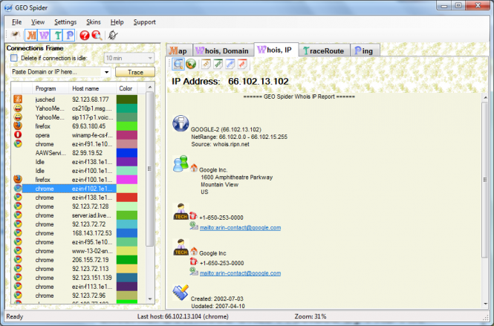Open the Help menu

click(x=117, y=22)
